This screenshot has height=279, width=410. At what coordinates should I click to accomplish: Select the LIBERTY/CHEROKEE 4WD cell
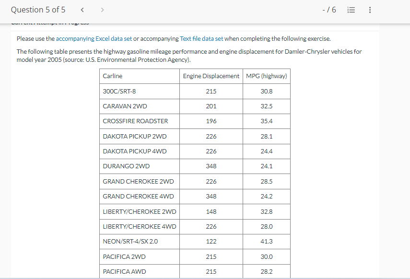[x=140, y=226]
